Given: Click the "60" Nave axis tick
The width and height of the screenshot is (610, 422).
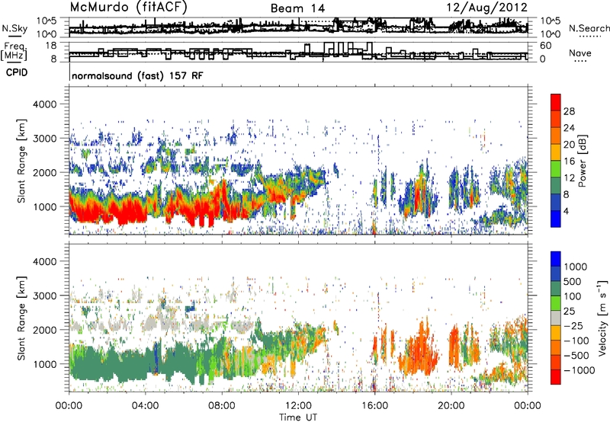Looking at the screenshot, I should [x=545, y=46].
